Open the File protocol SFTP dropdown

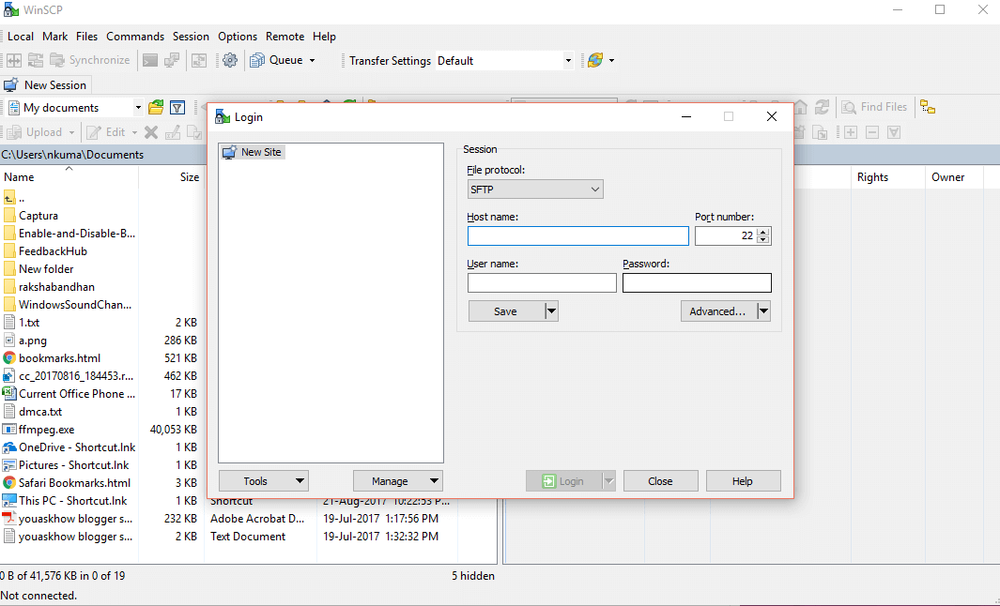[x=535, y=189]
